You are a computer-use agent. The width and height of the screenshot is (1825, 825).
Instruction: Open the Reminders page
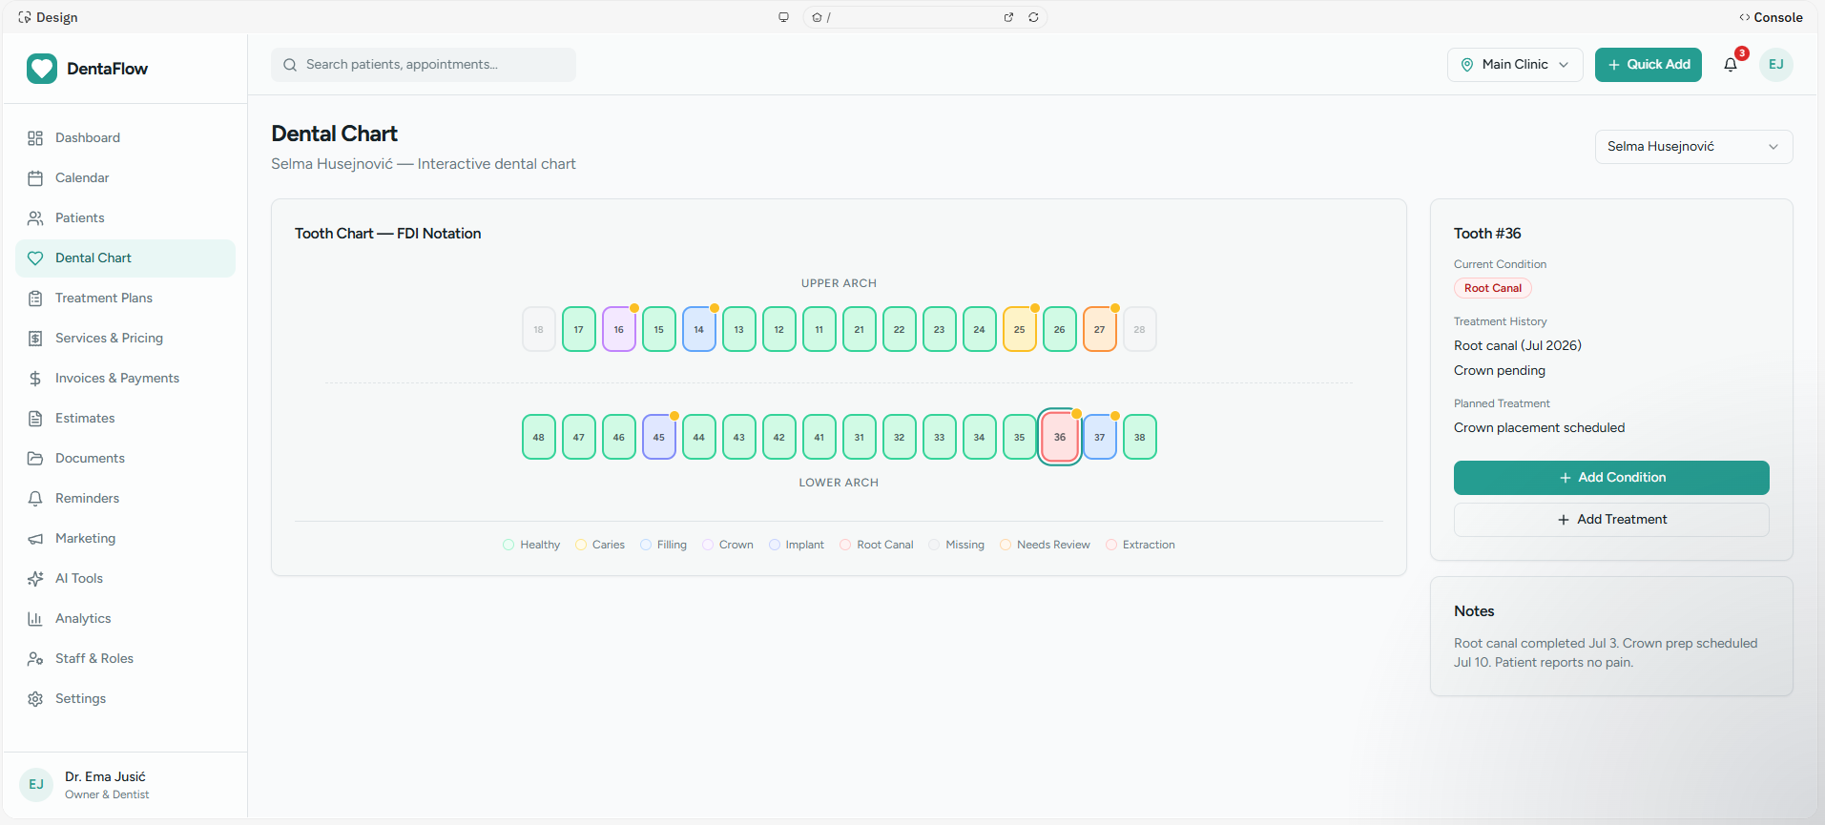coord(125,499)
